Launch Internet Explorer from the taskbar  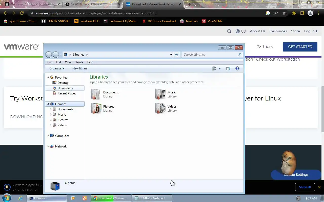pos(21,198)
